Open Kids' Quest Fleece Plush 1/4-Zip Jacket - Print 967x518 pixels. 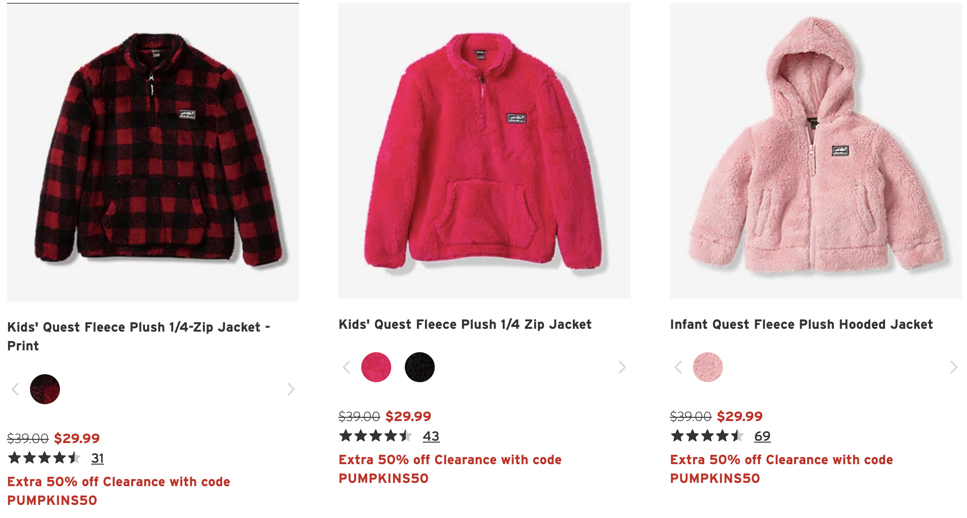(138, 336)
